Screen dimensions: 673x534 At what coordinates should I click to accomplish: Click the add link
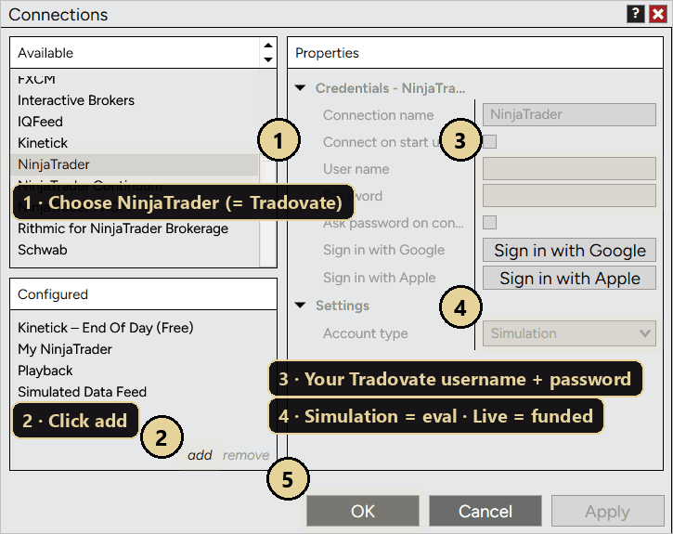200,455
